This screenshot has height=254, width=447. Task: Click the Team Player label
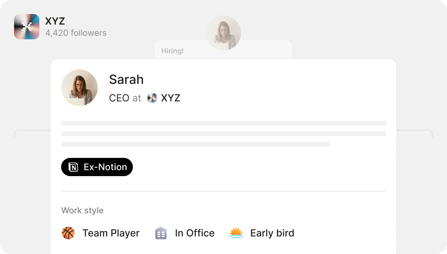(111, 233)
